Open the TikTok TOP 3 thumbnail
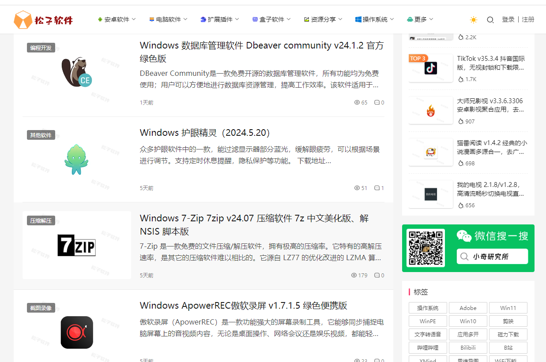Screen dimensions: 546x362 click(431, 68)
